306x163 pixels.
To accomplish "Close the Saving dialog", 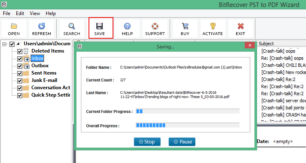I will pyautogui.click(x=250, y=45).
